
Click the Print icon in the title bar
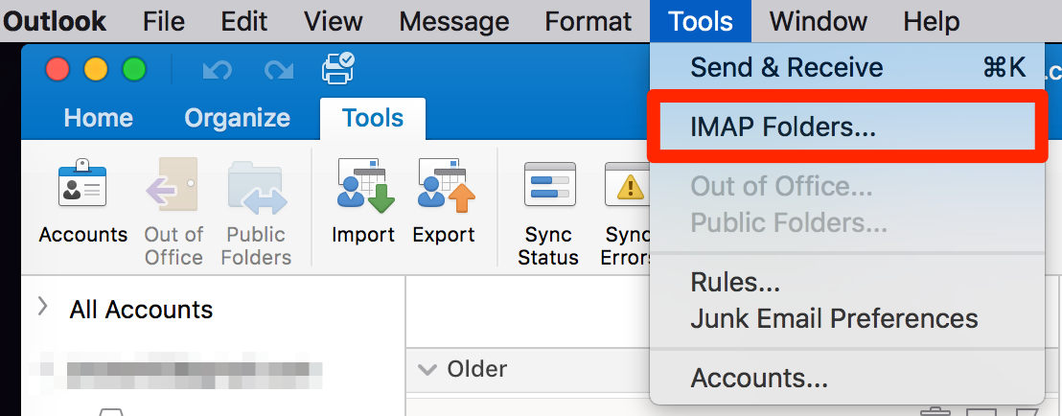(x=337, y=69)
